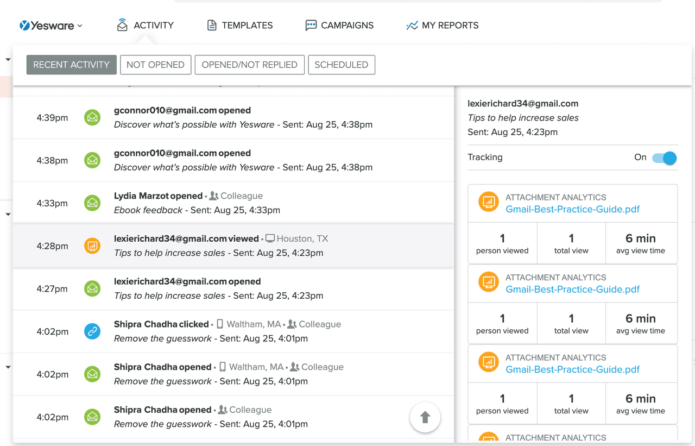
Task: Click the blue link-clicked icon for Shipra Chadha
Action: pyautogui.click(x=92, y=331)
